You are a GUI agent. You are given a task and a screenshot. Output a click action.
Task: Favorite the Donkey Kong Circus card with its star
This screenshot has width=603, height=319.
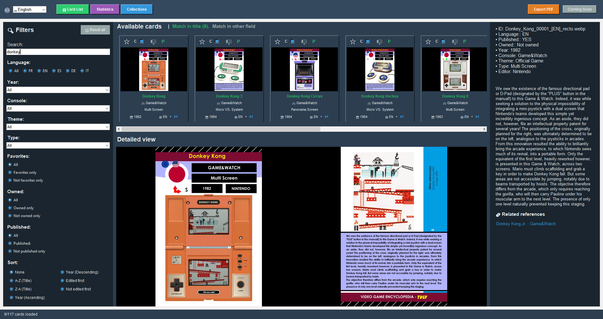click(x=277, y=42)
